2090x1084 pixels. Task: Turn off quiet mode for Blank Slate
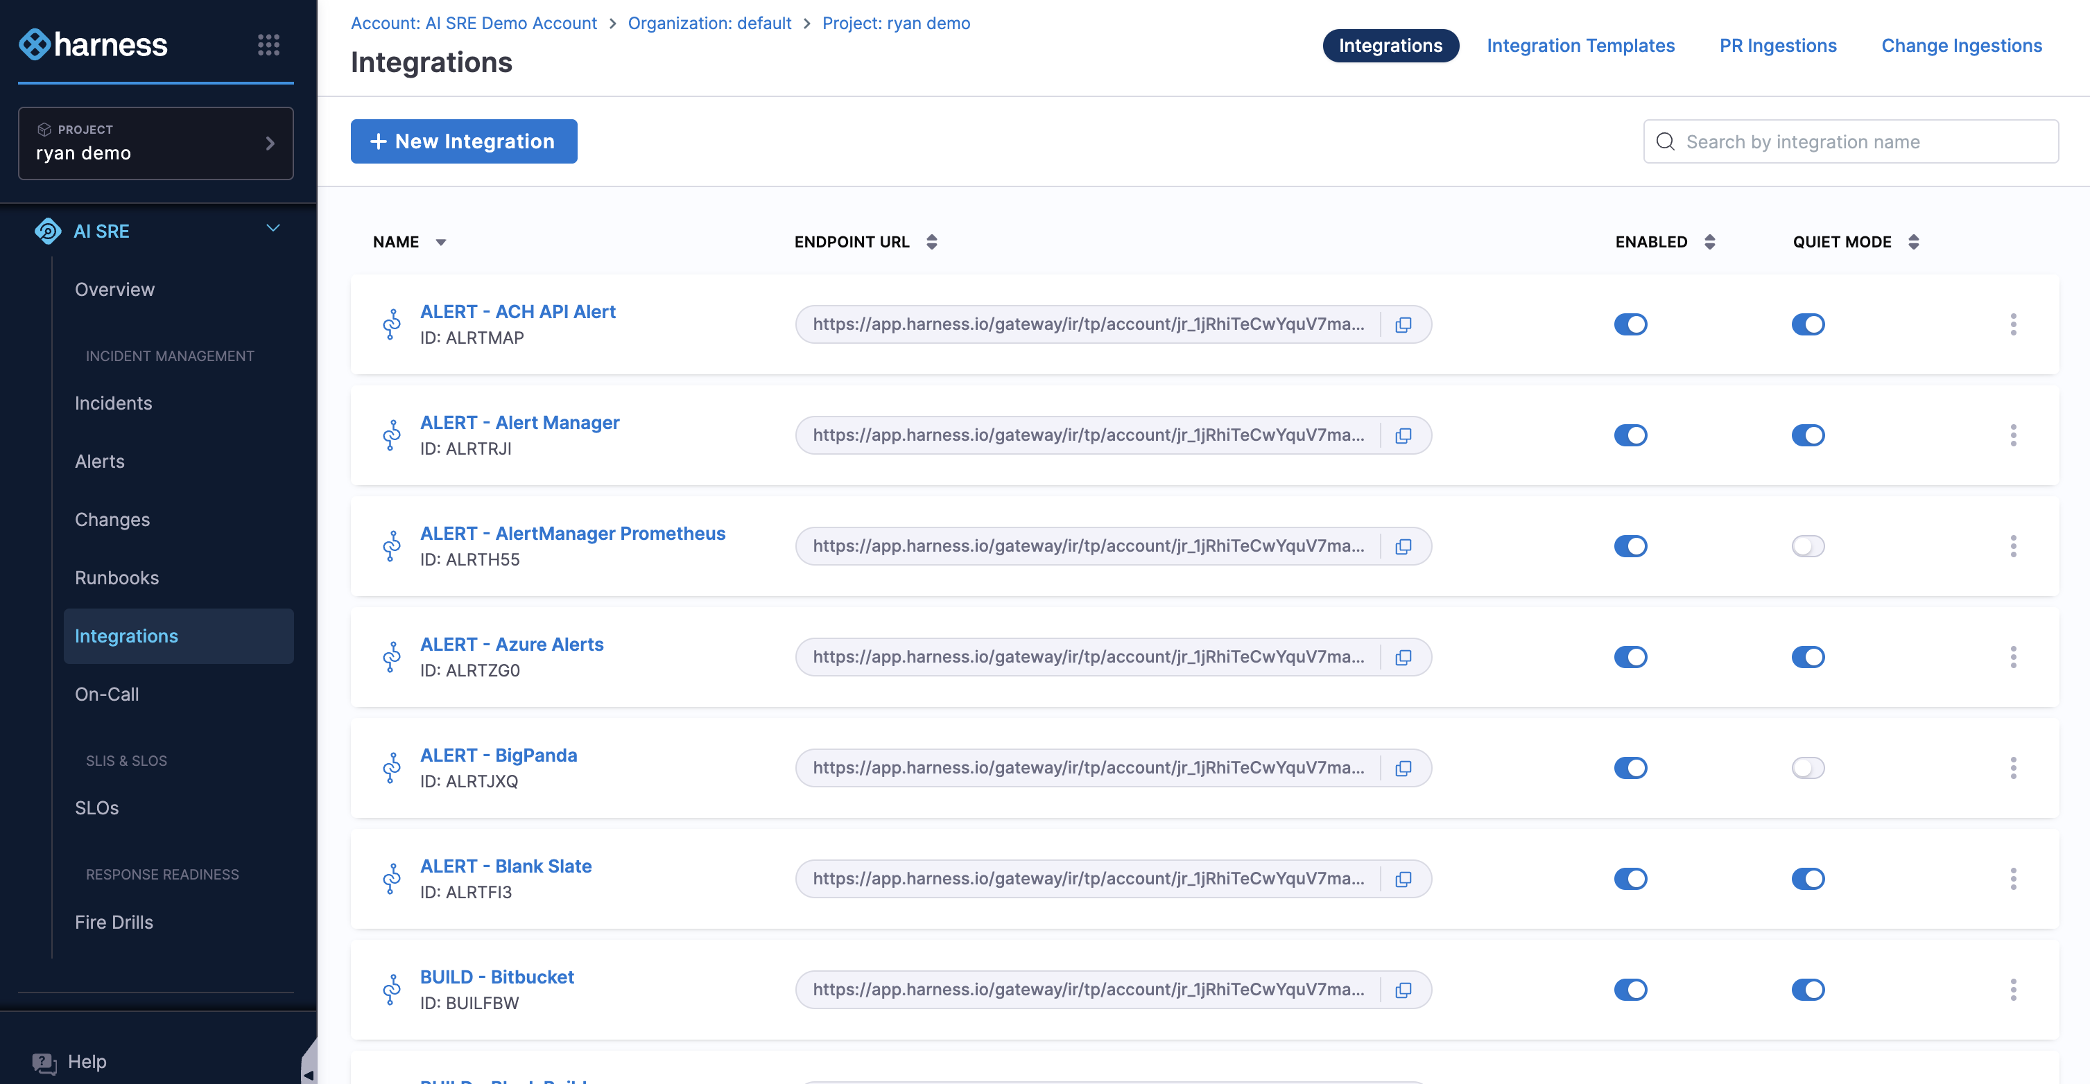[1808, 879]
